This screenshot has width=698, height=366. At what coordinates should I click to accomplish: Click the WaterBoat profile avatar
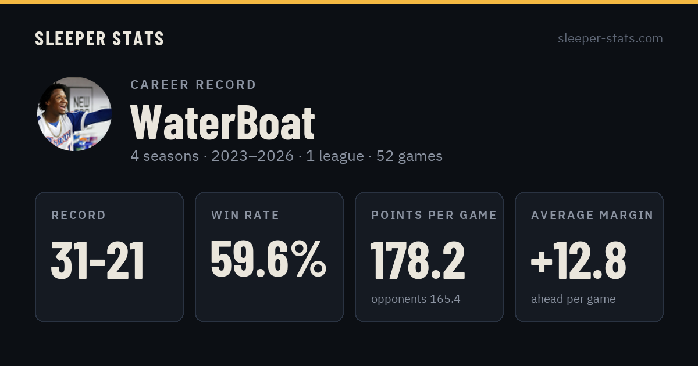(74, 114)
